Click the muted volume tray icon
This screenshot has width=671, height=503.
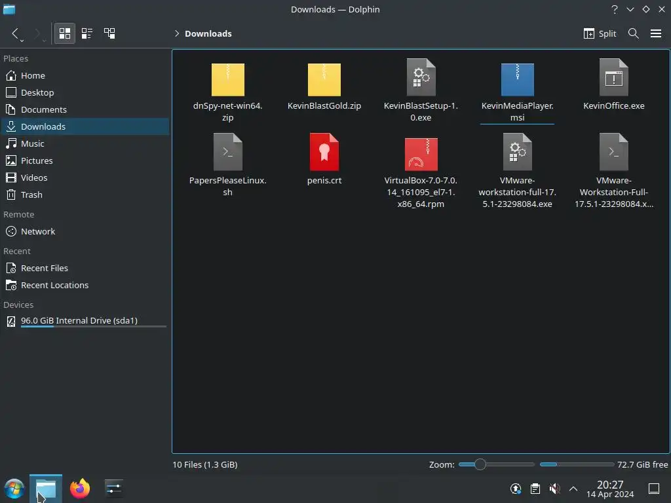[554, 489]
